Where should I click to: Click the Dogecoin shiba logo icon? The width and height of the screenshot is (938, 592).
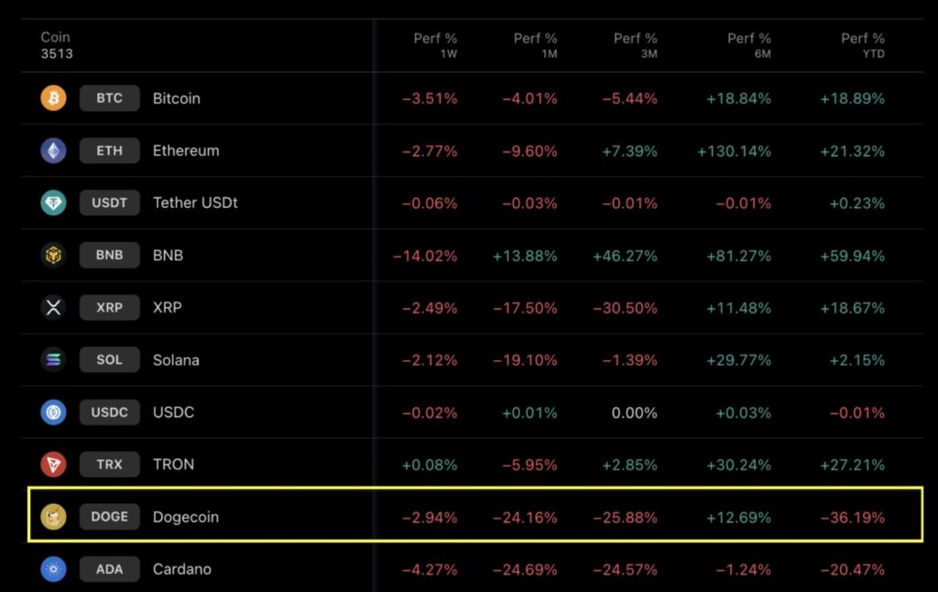tap(54, 517)
